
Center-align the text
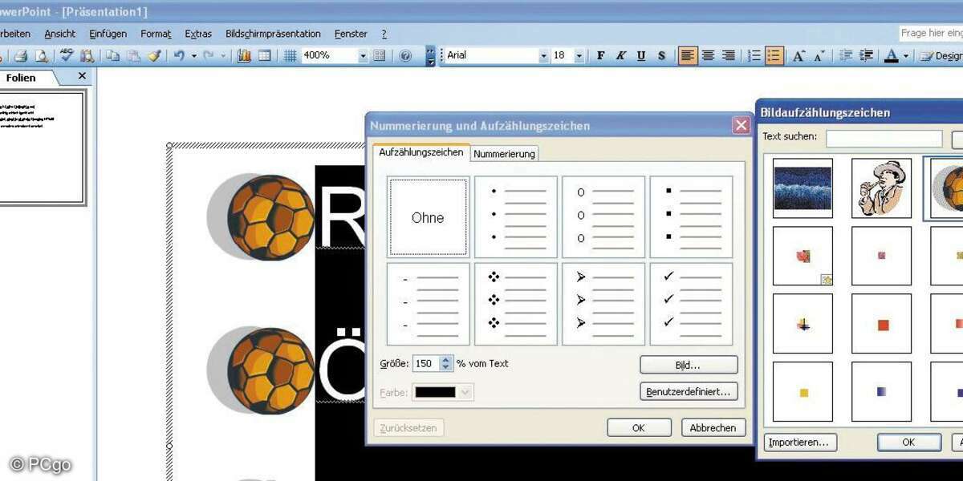(x=707, y=55)
